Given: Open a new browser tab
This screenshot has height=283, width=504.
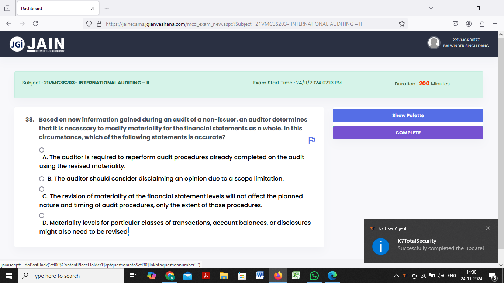Looking at the screenshot, I should pyautogui.click(x=107, y=8).
